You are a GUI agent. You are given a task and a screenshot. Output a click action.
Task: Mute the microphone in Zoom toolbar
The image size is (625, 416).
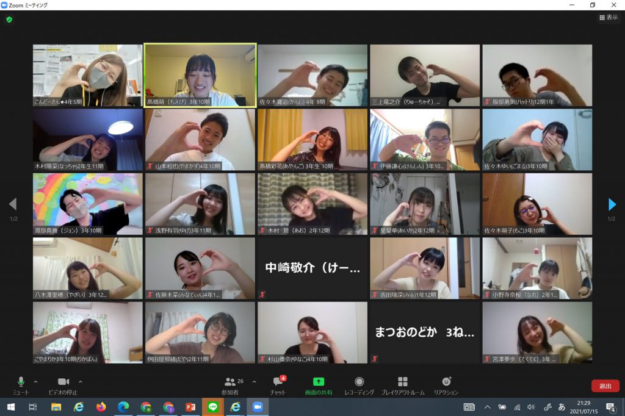[21, 384]
